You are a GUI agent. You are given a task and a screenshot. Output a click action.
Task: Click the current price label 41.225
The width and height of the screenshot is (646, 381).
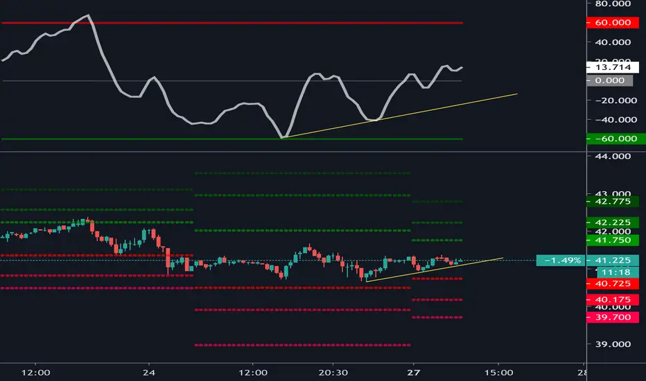click(x=612, y=260)
